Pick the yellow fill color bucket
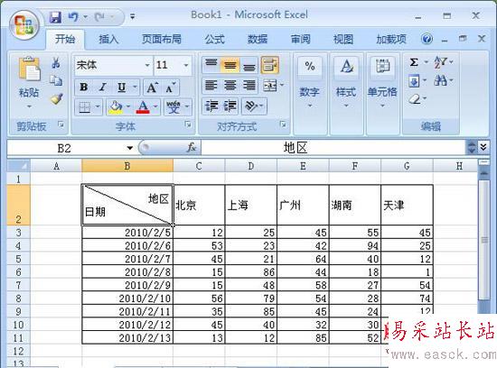This screenshot has width=497, height=368. tap(116, 107)
